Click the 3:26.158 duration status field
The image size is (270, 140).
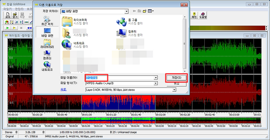coord(30,132)
